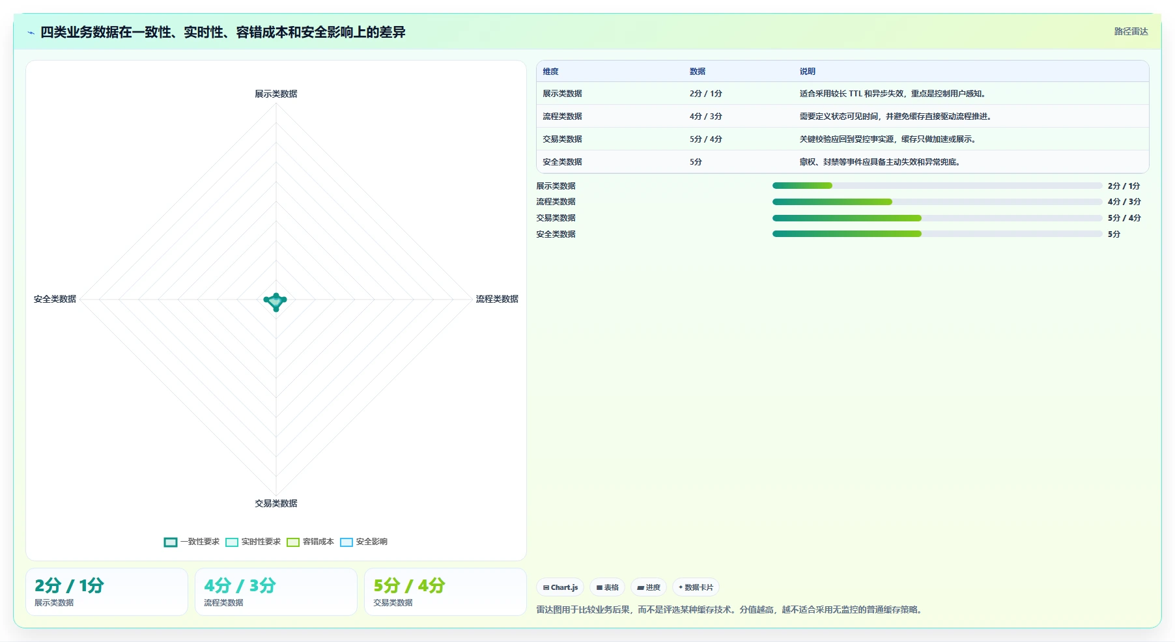Click the 4分 / 3分 table cell
1175x642 pixels.
coord(706,117)
